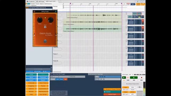Click the rewind transport button
This screenshot has height=96, width=171.
(134, 80)
